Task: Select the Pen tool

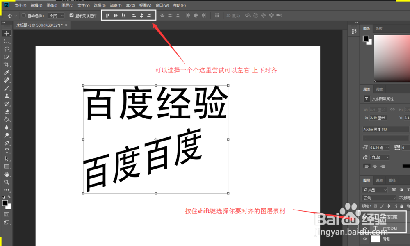Action: tap(7, 143)
